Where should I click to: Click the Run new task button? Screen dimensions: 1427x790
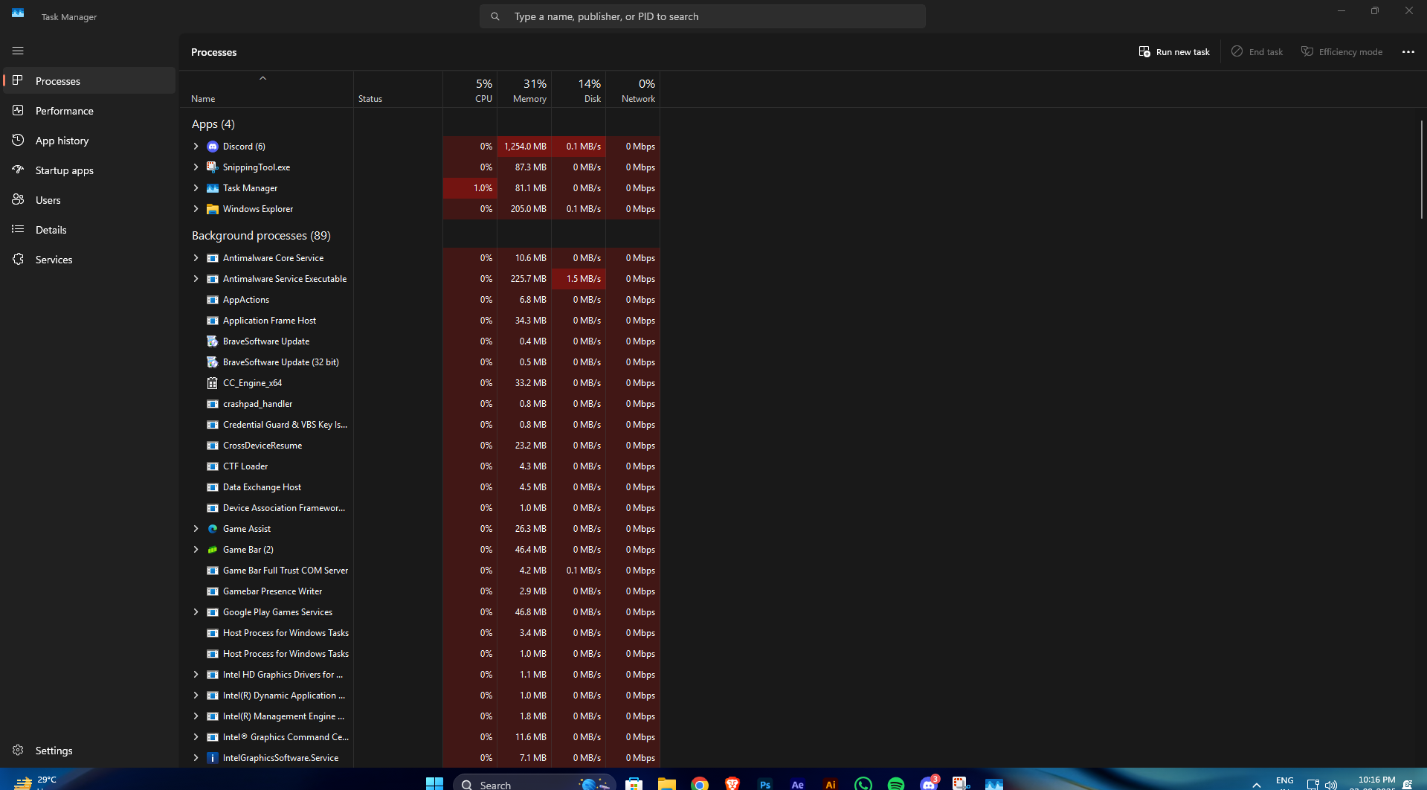1174,51
